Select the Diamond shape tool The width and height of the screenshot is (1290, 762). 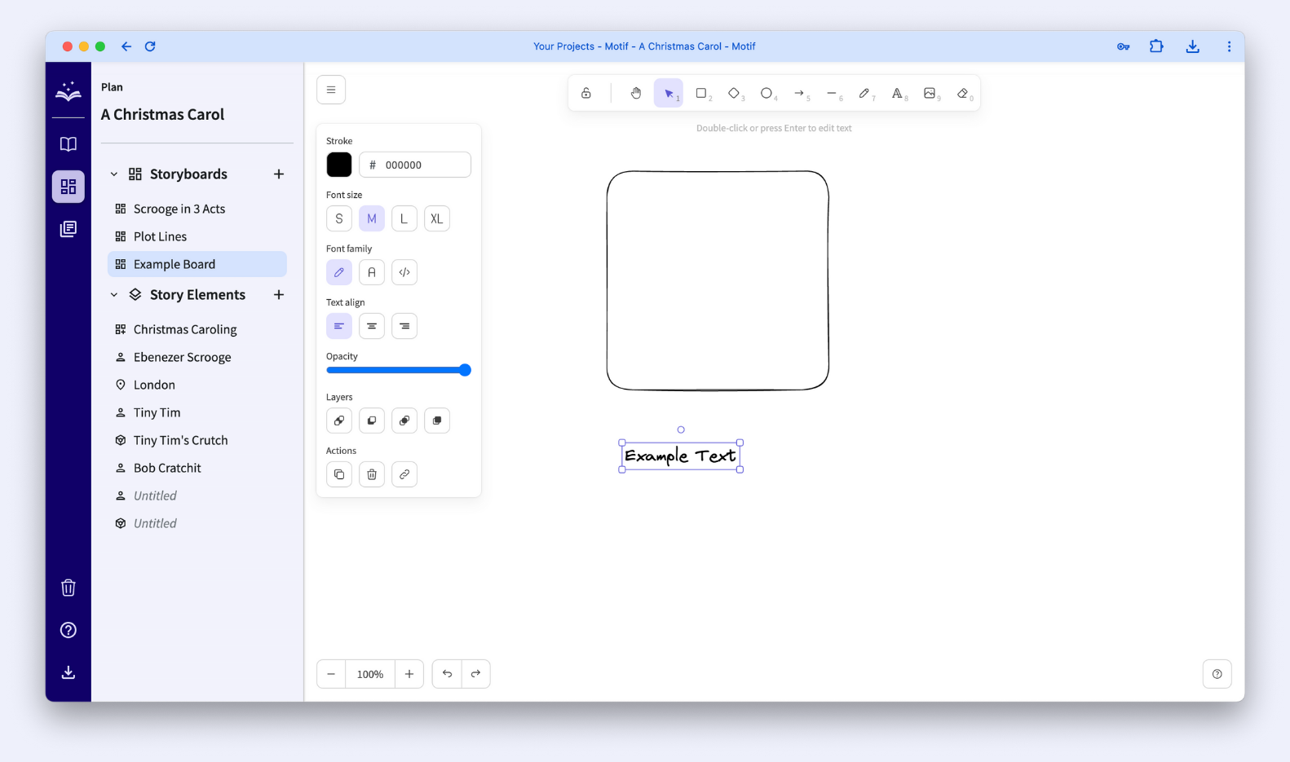(734, 94)
